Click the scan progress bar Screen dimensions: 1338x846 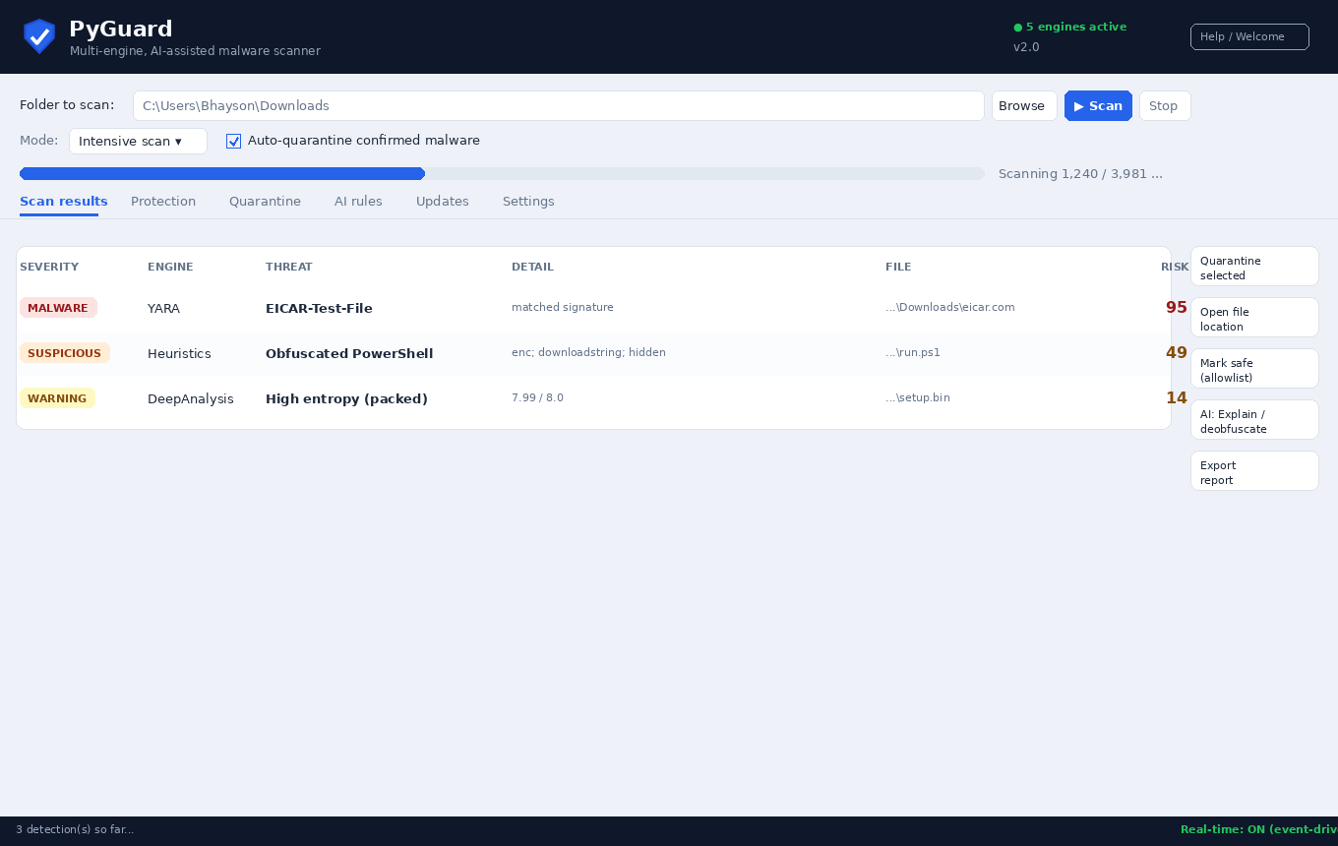point(502,174)
